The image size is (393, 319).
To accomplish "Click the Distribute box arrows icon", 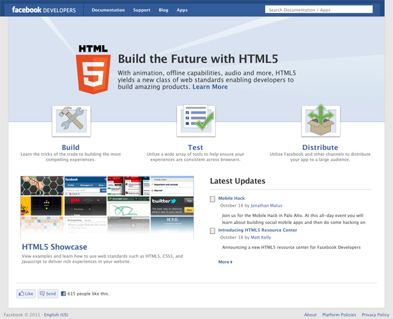I will tap(321, 121).
